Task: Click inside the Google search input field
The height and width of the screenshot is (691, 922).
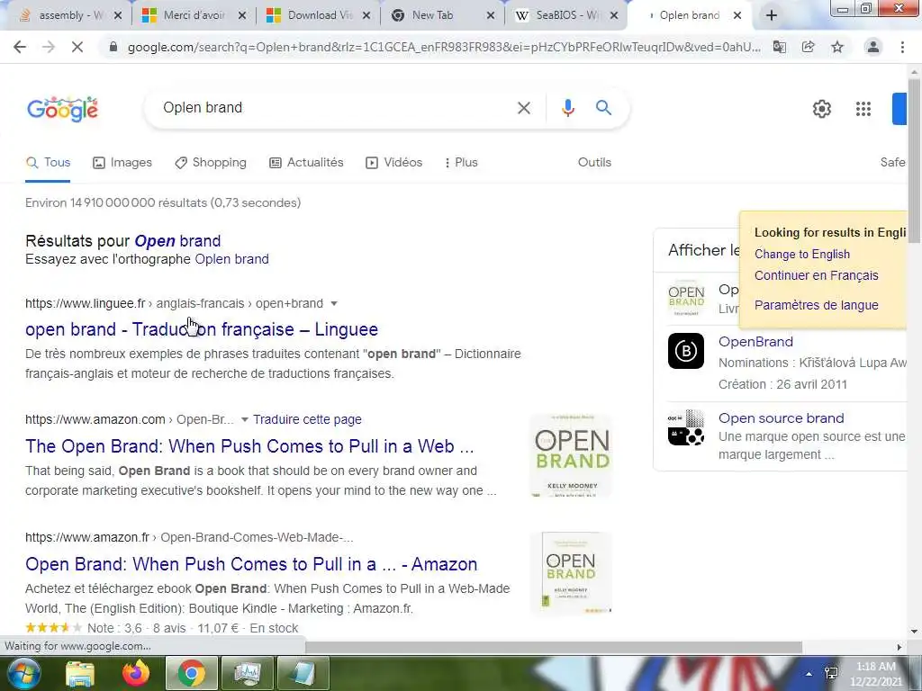Action: click(x=335, y=108)
